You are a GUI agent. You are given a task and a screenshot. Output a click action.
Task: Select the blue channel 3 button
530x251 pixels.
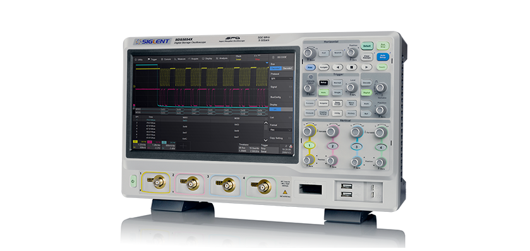(x=356, y=146)
